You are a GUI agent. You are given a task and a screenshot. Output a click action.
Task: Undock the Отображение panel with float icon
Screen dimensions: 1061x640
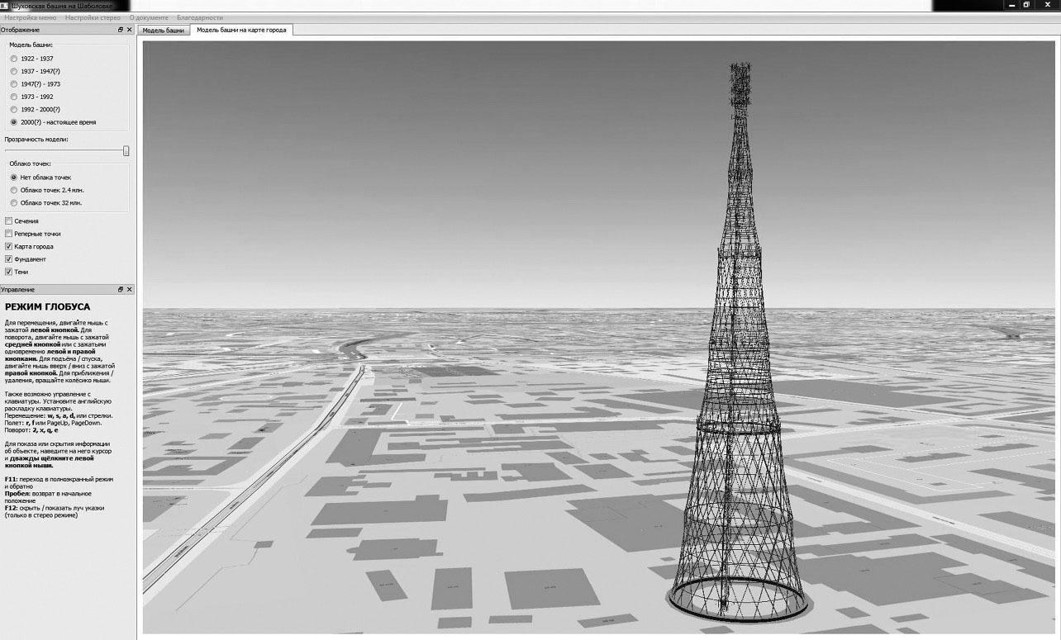tap(121, 30)
